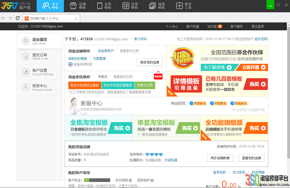This screenshot has width=290, height=188.
Task: Select the 350客户端-个人中心 browser tab
Action: click(51, 18)
